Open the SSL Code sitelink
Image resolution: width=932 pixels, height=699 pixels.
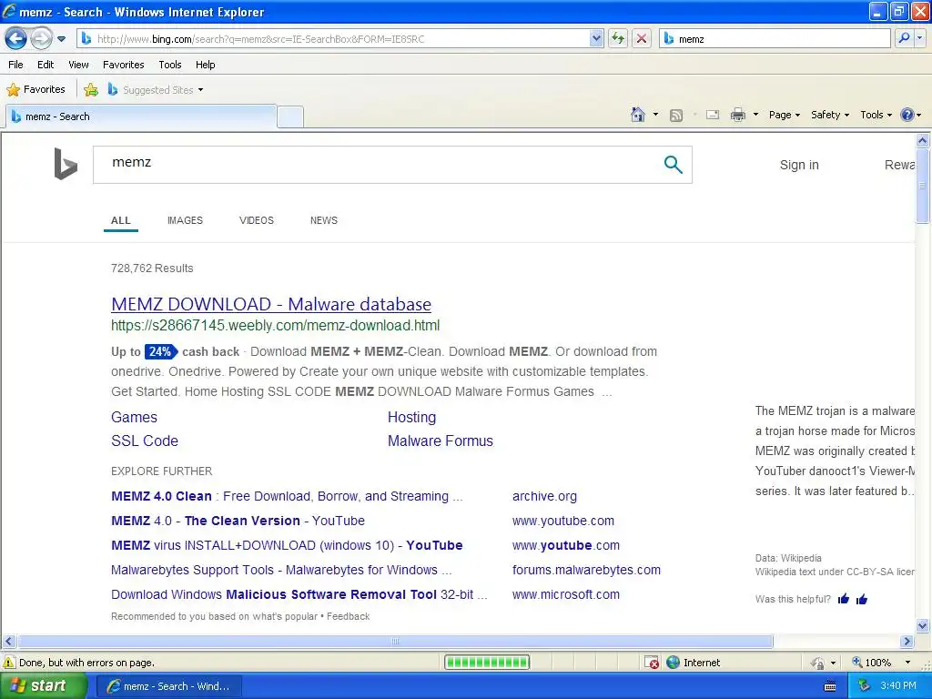(145, 441)
